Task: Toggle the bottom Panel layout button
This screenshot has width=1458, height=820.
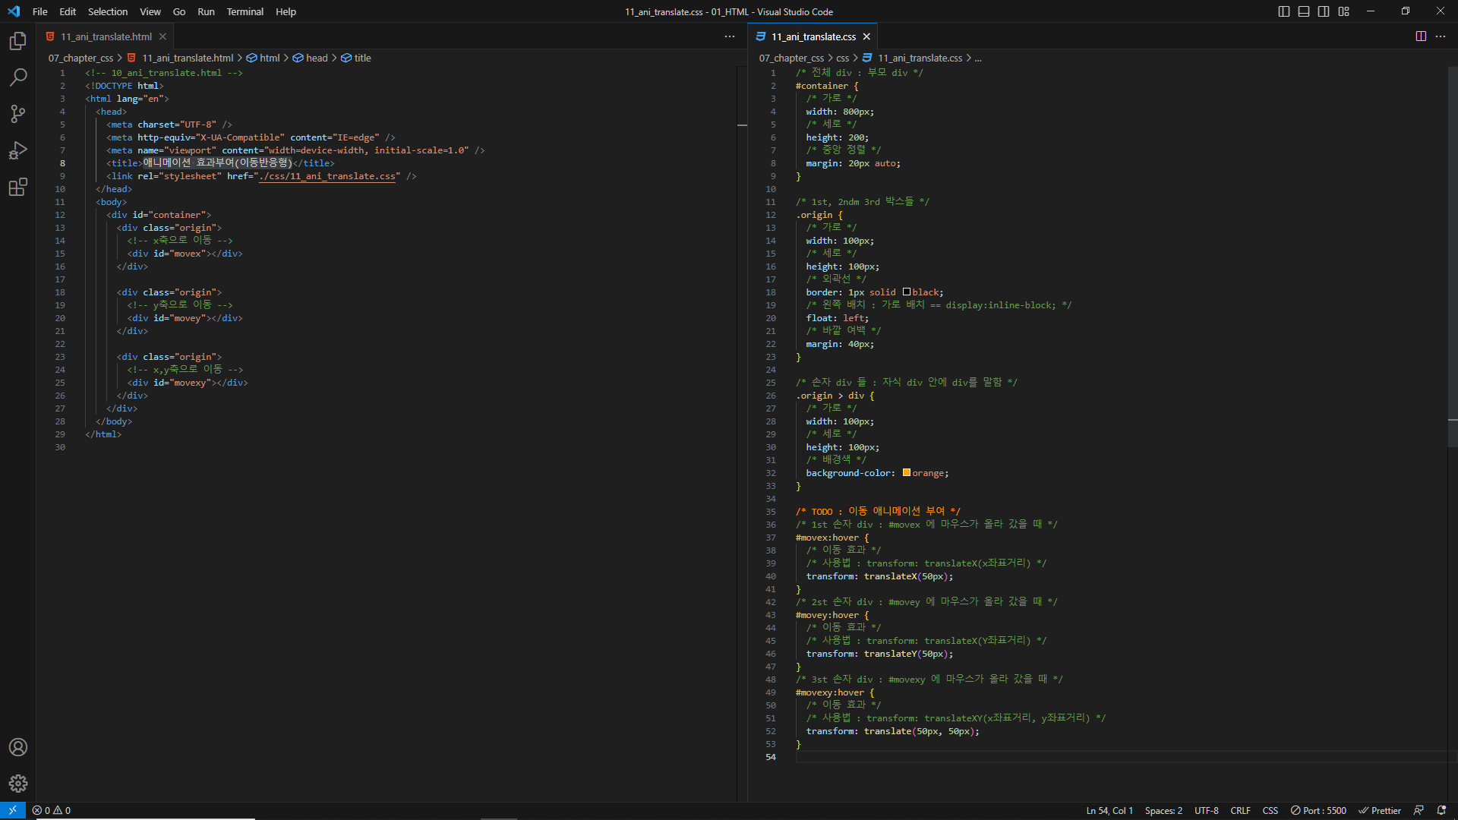Action: (1304, 11)
